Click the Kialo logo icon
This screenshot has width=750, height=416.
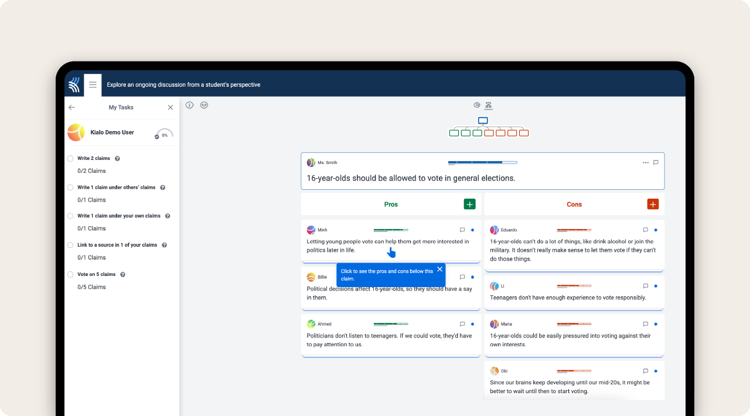74,85
